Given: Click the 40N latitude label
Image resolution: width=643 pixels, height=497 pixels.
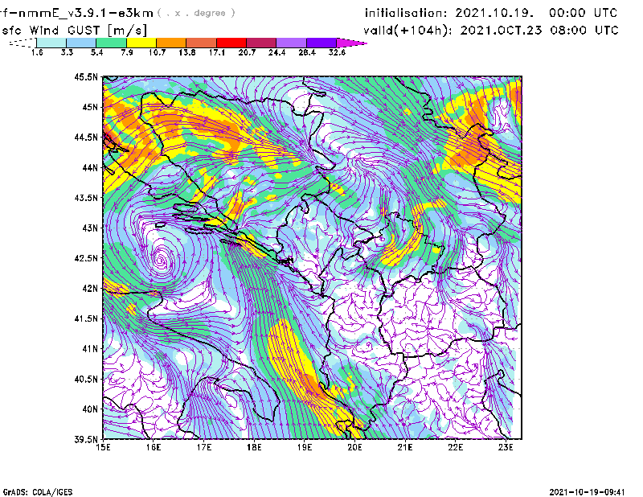Looking at the screenshot, I should tap(90, 409).
